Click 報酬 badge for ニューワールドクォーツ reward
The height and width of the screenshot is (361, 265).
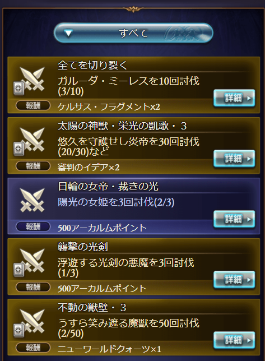[33, 348]
